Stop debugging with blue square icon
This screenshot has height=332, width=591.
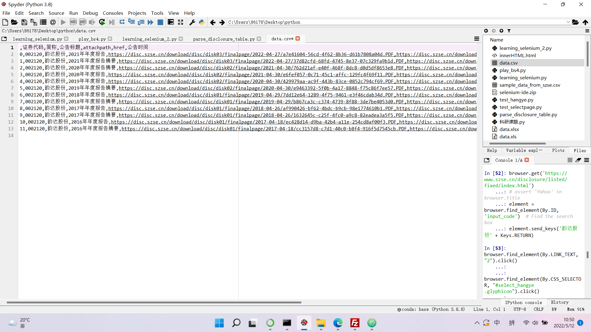pyautogui.click(x=160, y=22)
